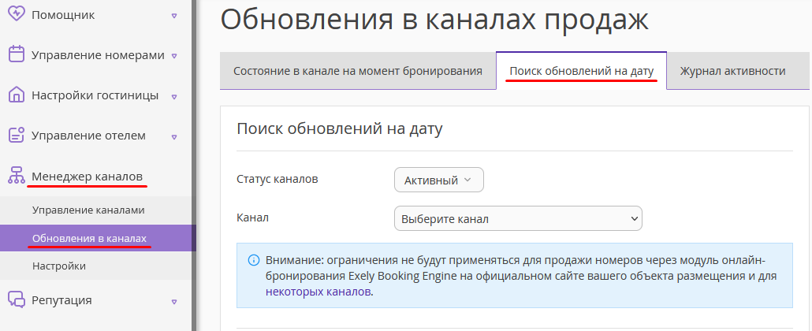Expand the Управление отелем arrow
Image resolution: width=812 pixels, height=331 pixels.
174,137
